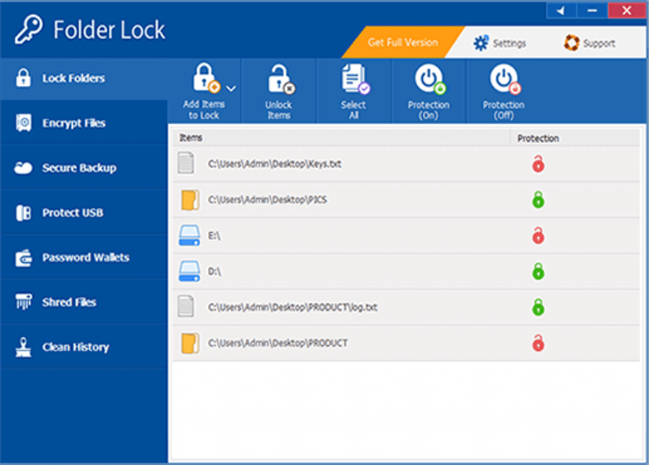
Task: Click the Support lifebuoy icon
Action: tap(571, 43)
